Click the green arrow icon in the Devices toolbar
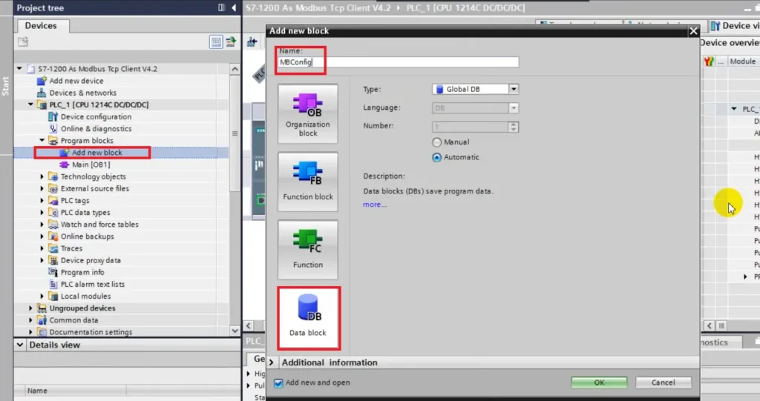The image size is (760, 401). (x=231, y=42)
